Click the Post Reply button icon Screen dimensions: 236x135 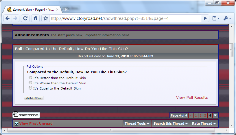coord(26,115)
